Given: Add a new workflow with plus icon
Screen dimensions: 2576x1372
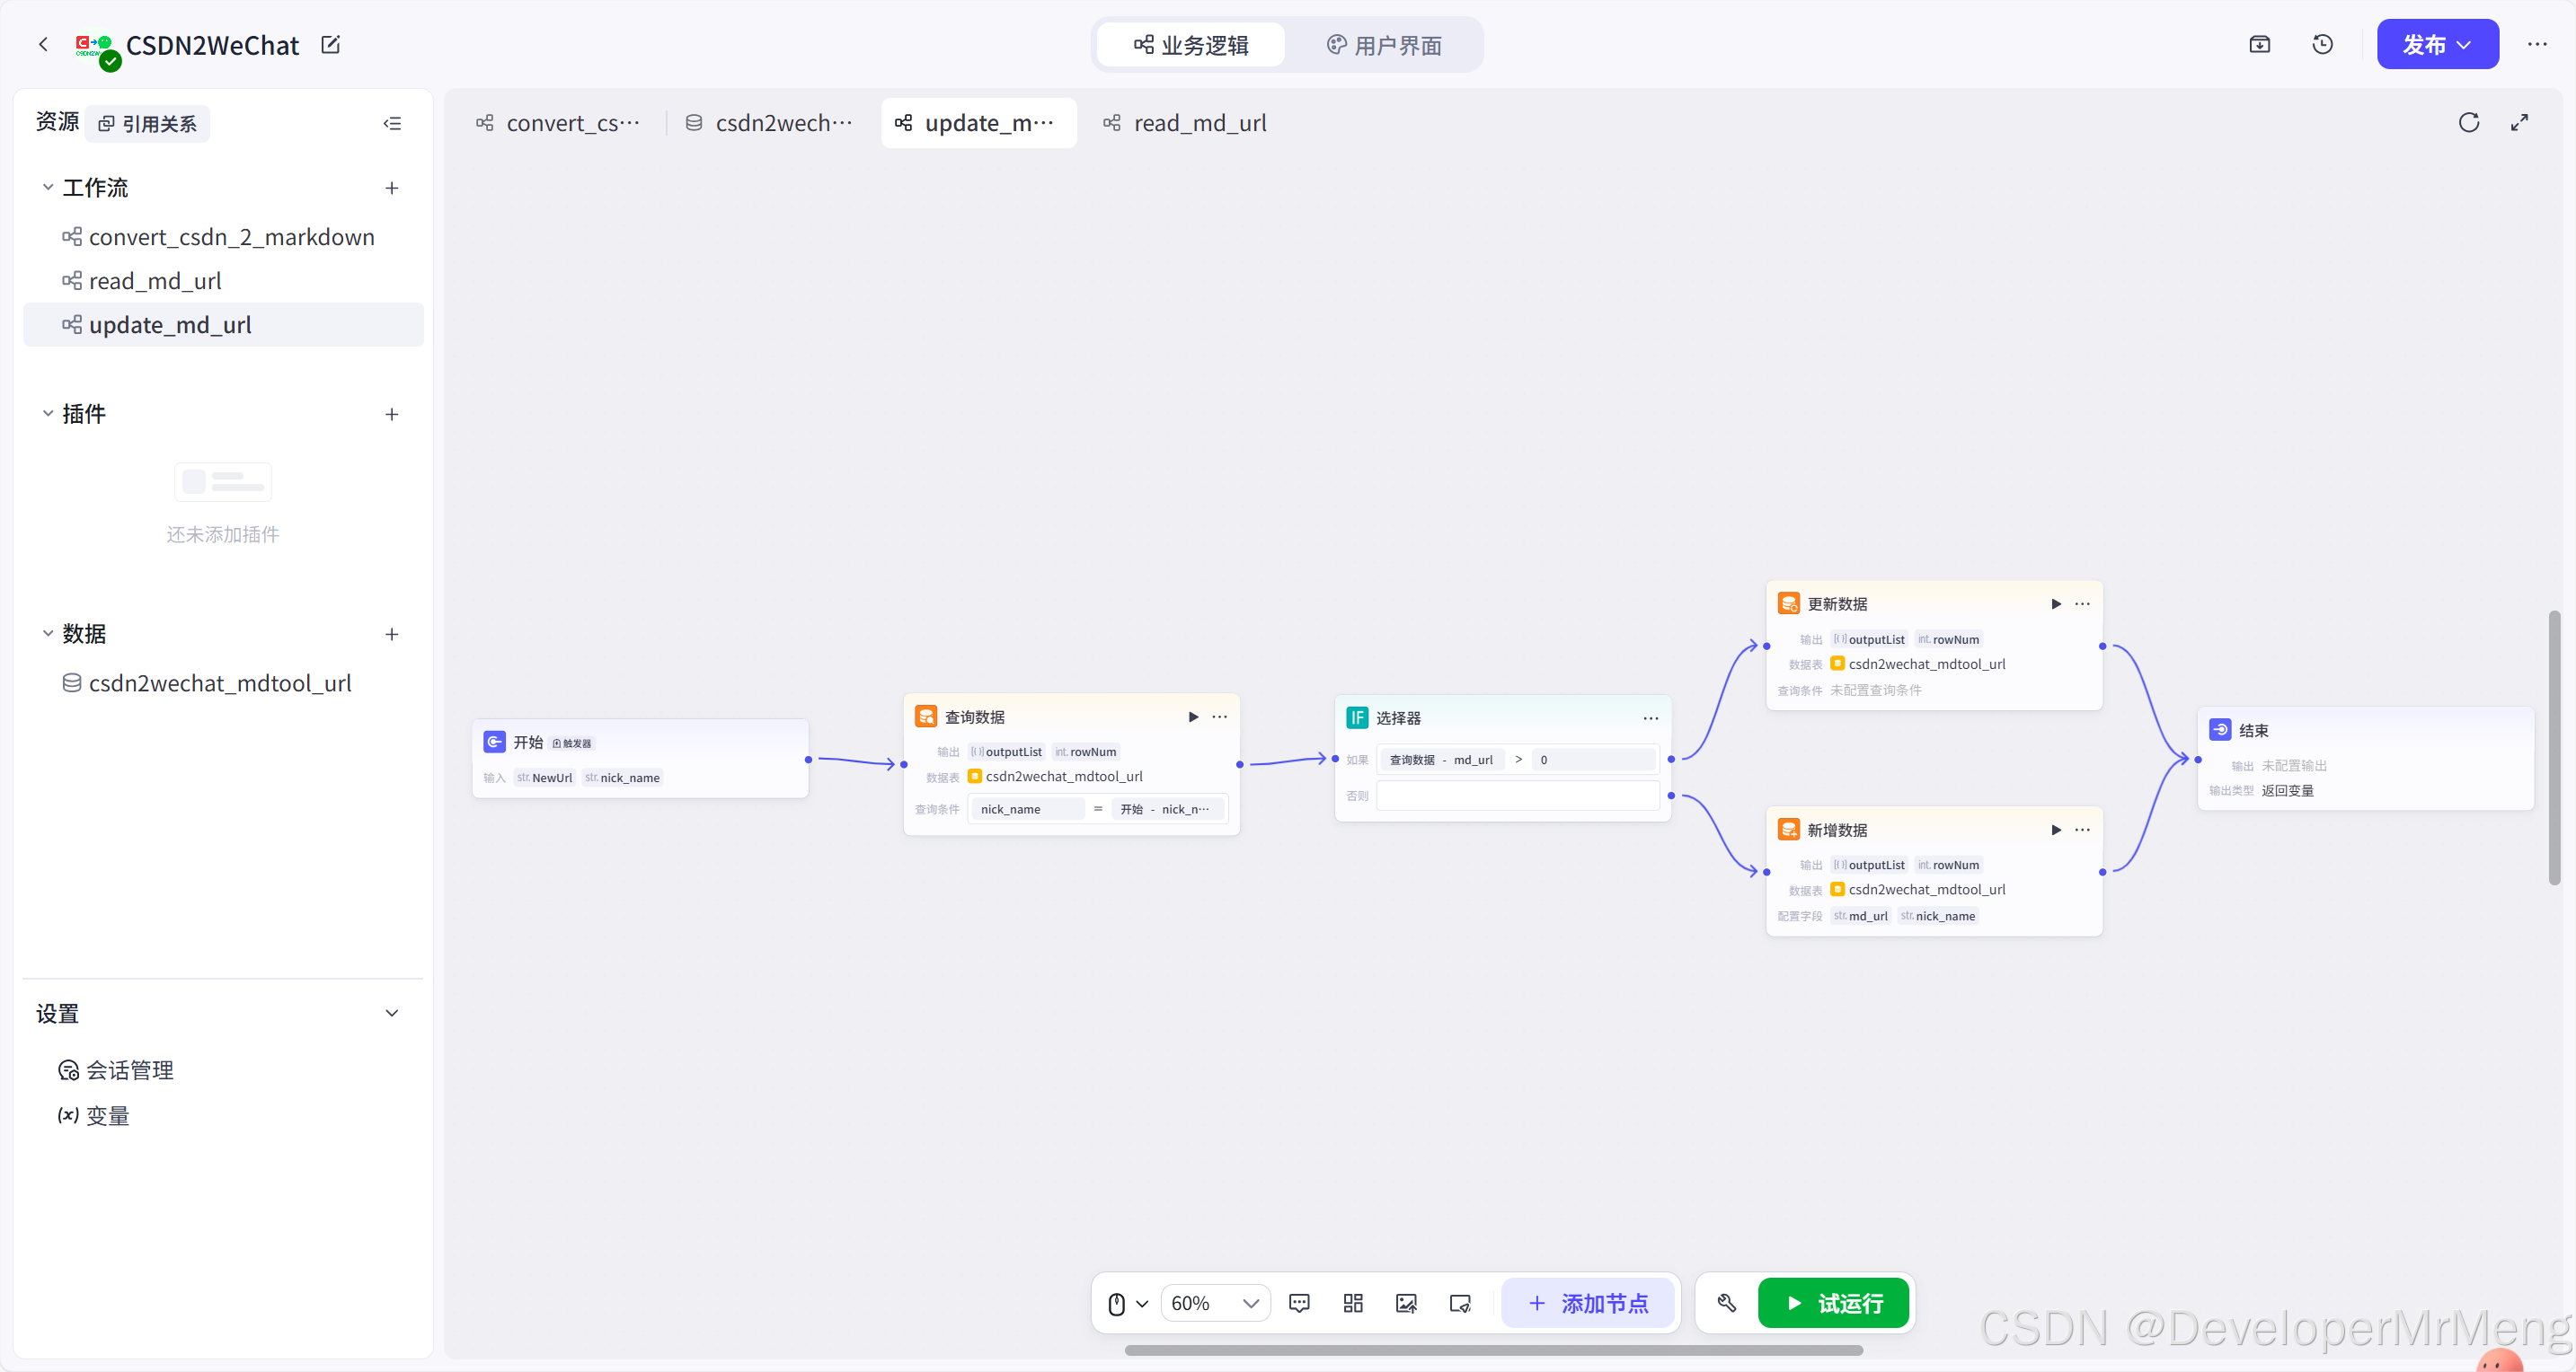Looking at the screenshot, I should (391, 188).
